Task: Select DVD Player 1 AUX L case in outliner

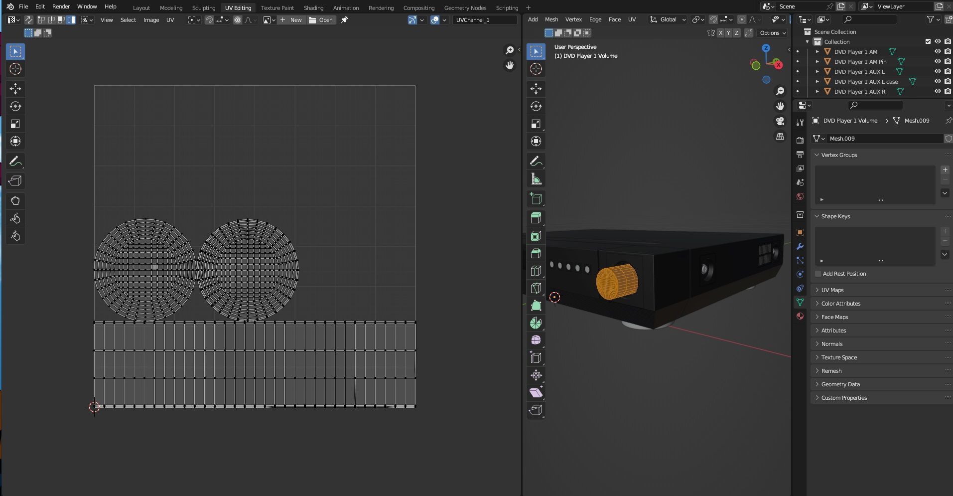Action: (866, 81)
